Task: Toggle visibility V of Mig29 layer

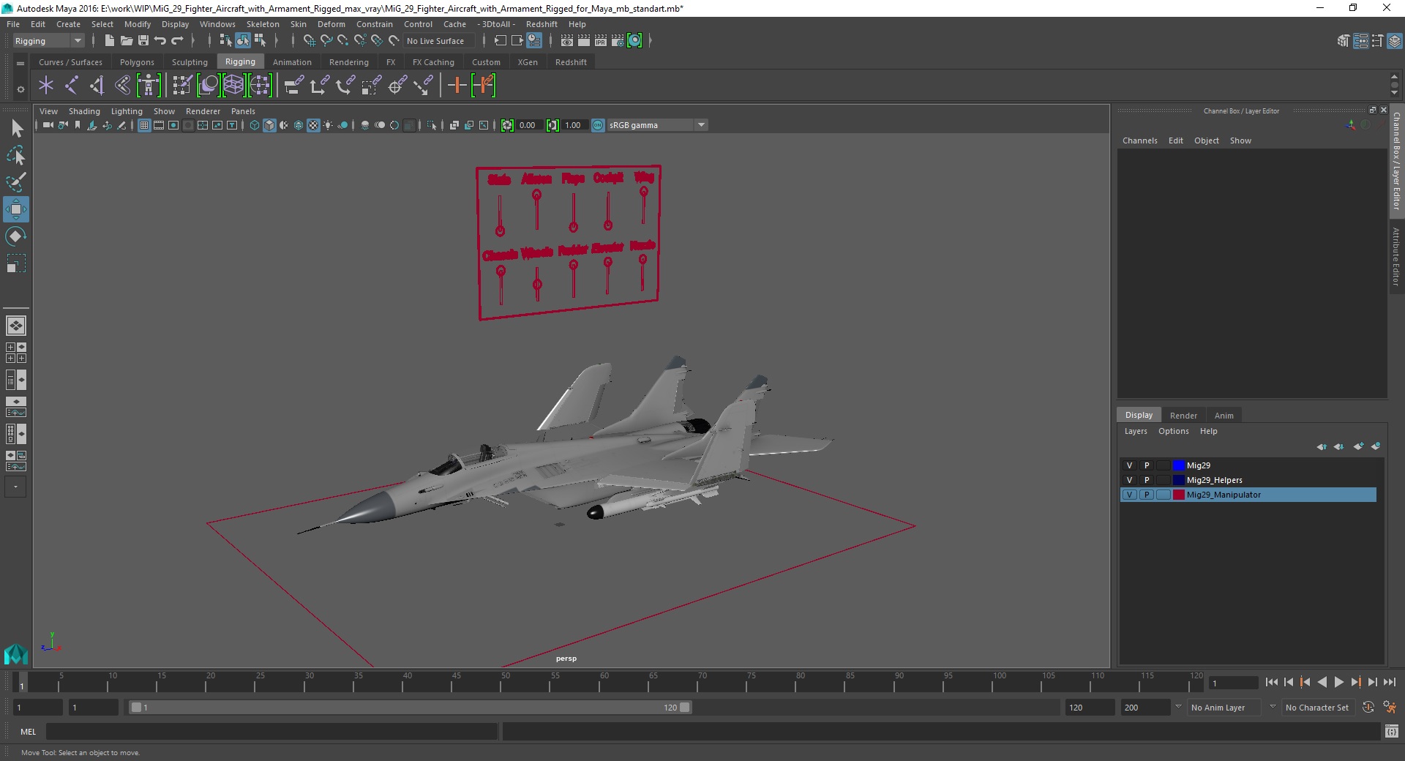Action: 1129,465
